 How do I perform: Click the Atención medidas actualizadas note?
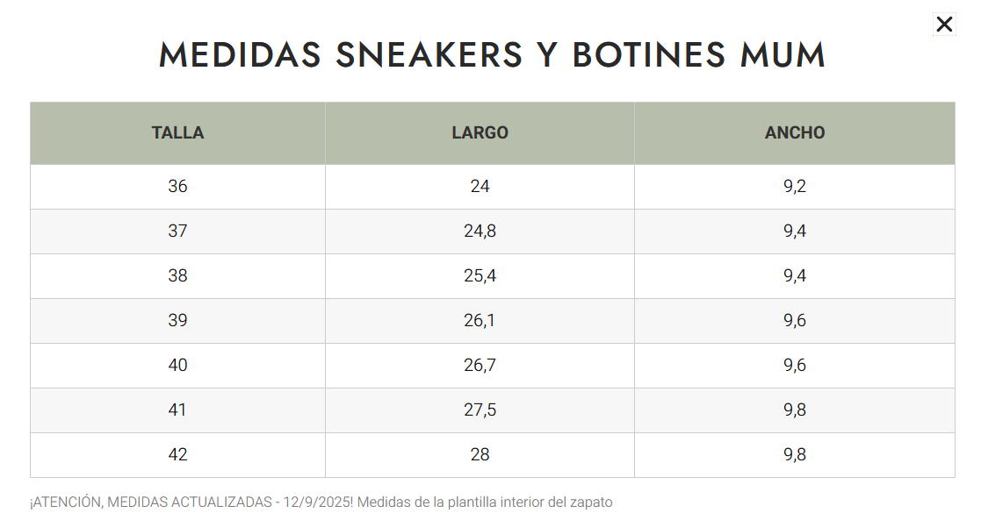321,502
